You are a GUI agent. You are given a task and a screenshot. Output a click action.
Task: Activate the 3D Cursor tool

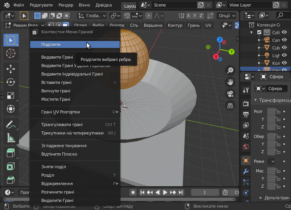click(x=11, y=53)
